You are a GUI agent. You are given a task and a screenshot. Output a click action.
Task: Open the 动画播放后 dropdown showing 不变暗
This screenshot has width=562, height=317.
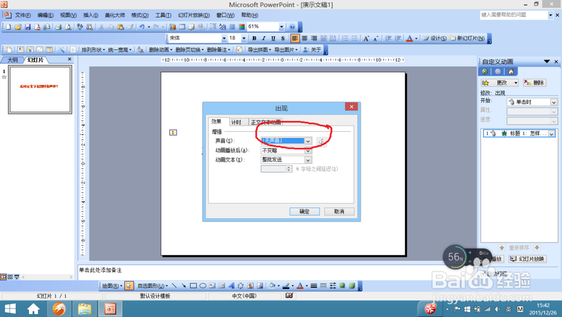pyautogui.click(x=308, y=150)
